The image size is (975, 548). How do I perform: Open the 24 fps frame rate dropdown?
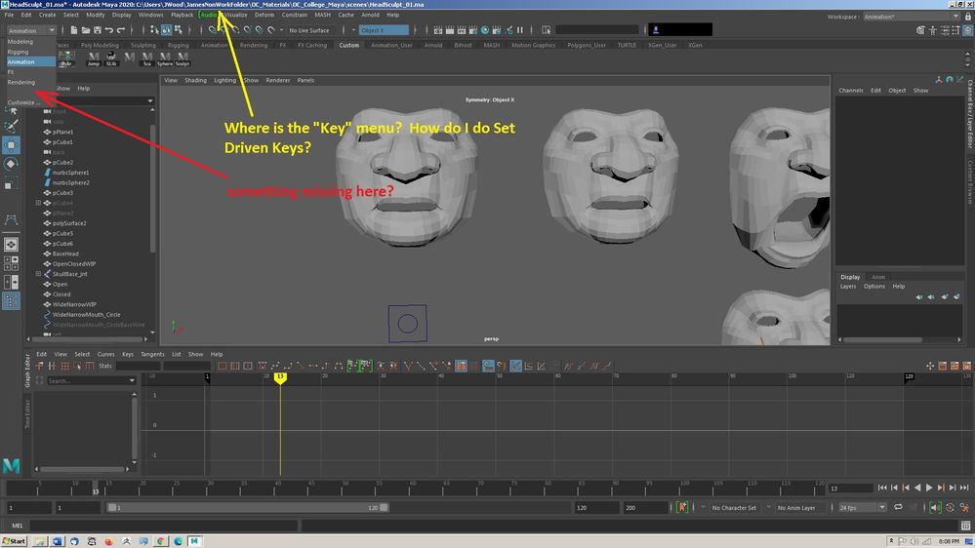pyautogui.click(x=862, y=508)
